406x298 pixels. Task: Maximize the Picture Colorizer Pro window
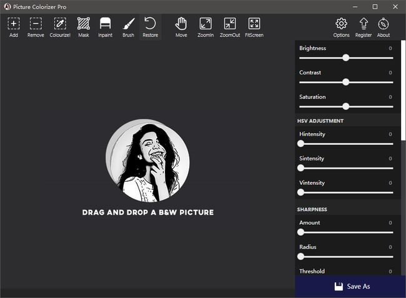[x=375, y=7]
